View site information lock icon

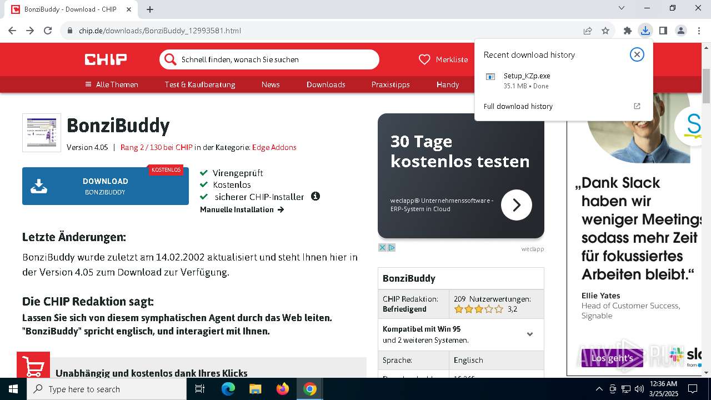70,31
